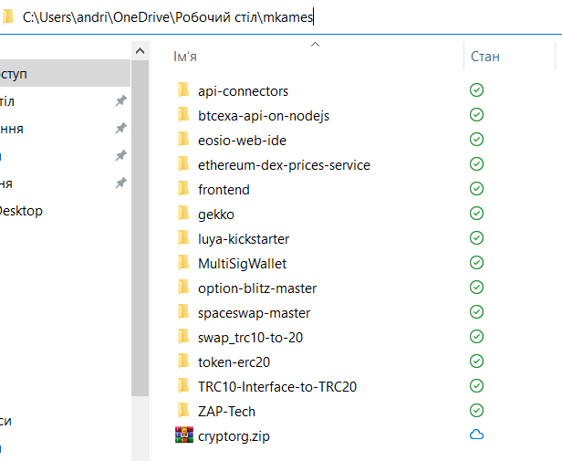
Task: Click the file name 'ZAP-Tech'
Action: pos(226,412)
